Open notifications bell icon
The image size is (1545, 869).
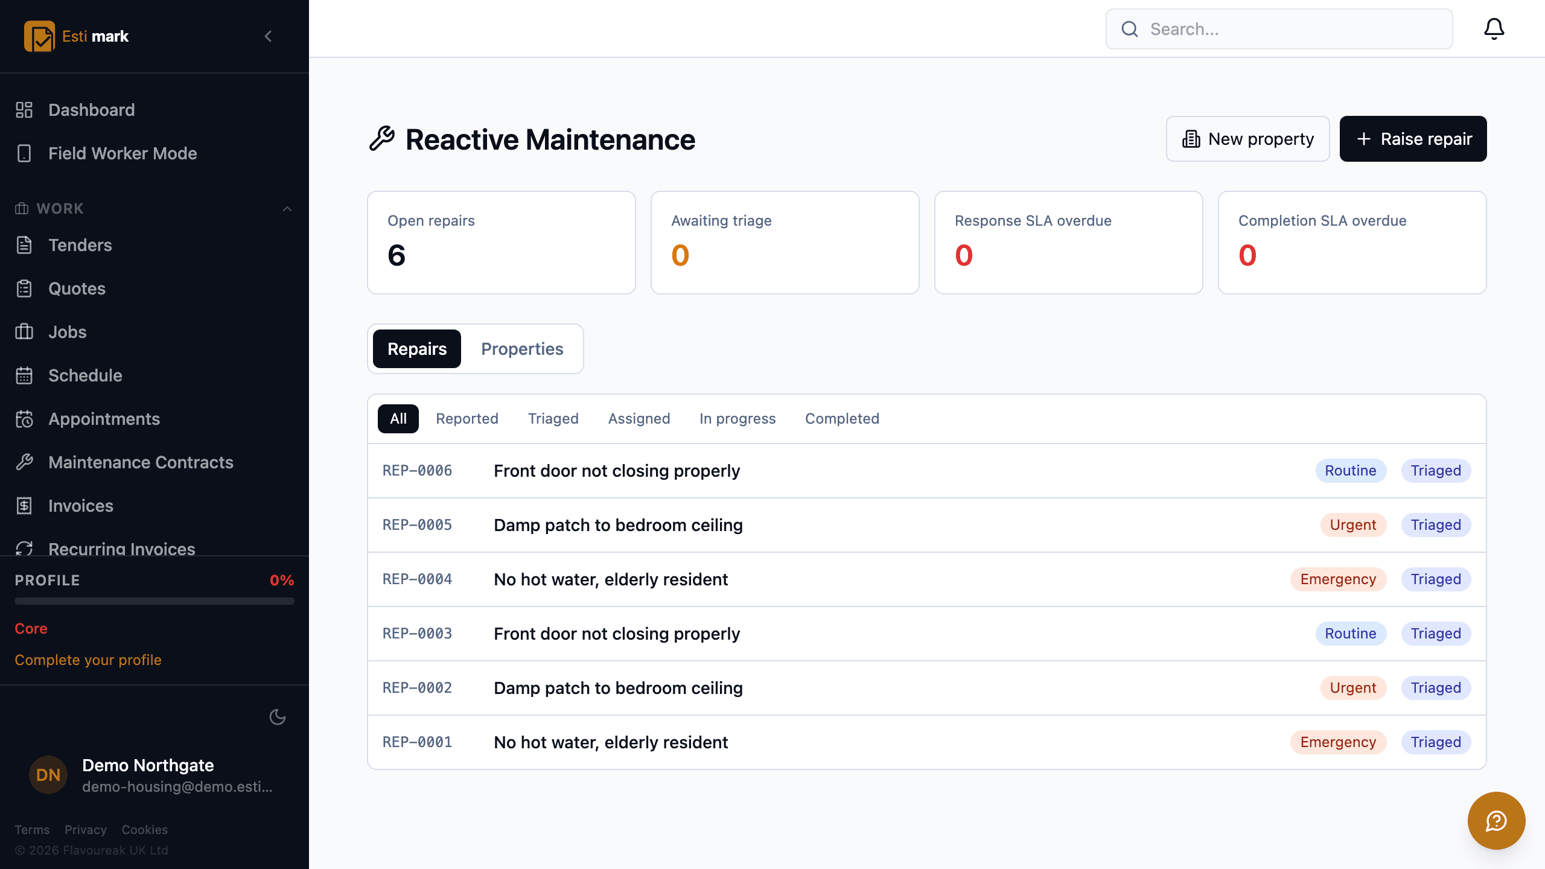tap(1494, 29)
